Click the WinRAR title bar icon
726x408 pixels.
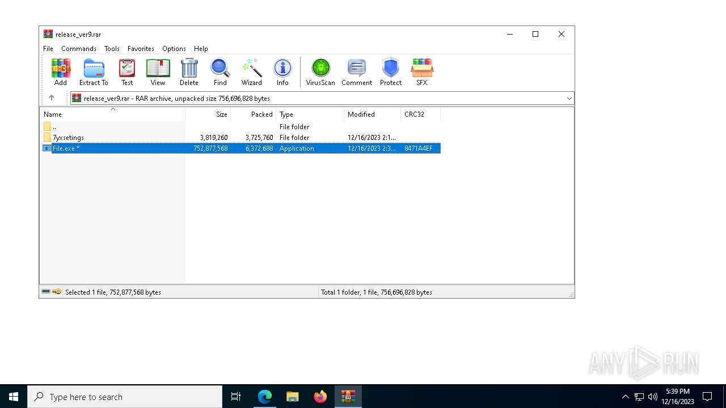pos(48,34)
